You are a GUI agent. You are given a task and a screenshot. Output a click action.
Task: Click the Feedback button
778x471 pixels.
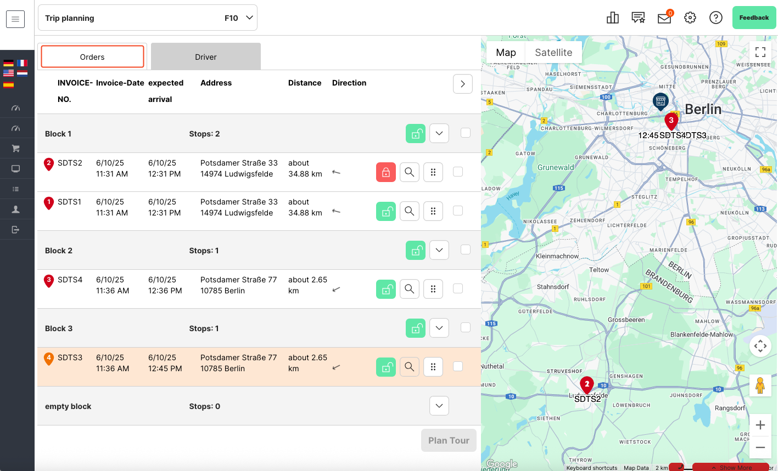754,18
